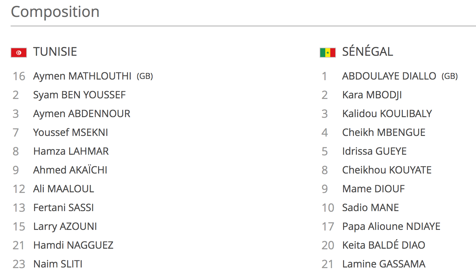Open Aymen ABDENNOUR's player entry
The width and height of the screenshot is (476, 280).
click(x=82, y=114)
